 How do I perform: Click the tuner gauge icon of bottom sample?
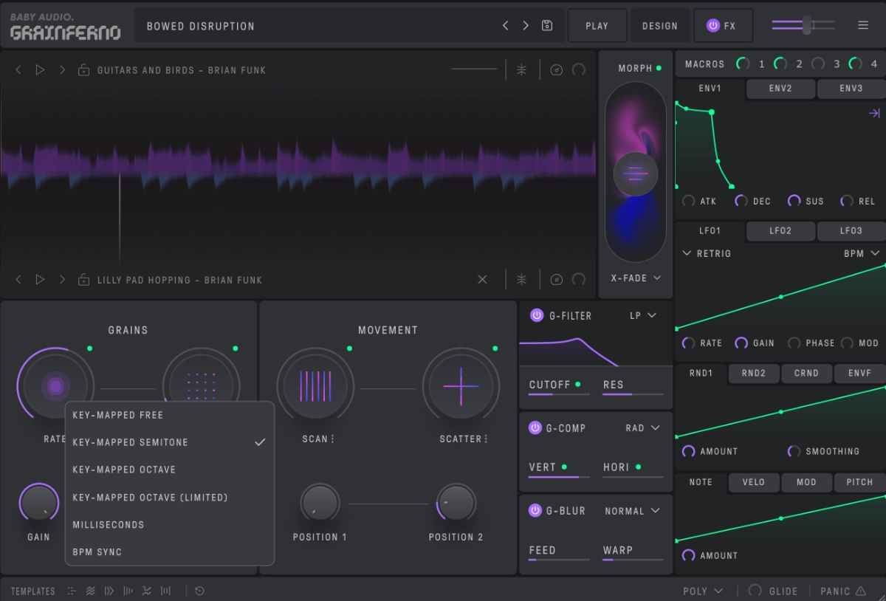[557, 280]
